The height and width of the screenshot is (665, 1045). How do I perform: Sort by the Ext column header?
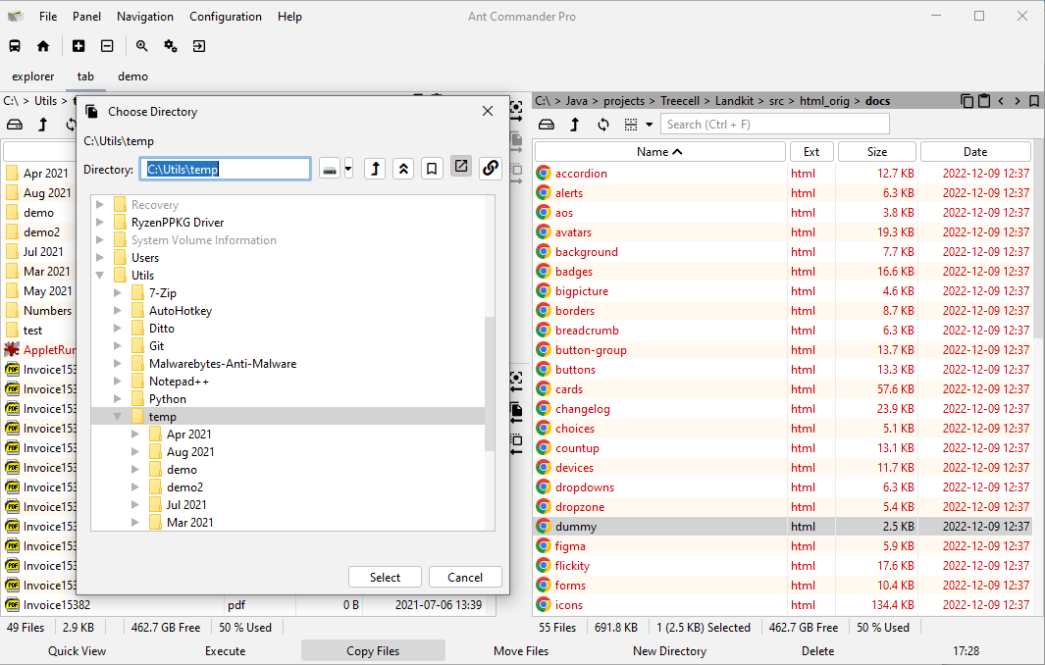click(x=811, y=152)
